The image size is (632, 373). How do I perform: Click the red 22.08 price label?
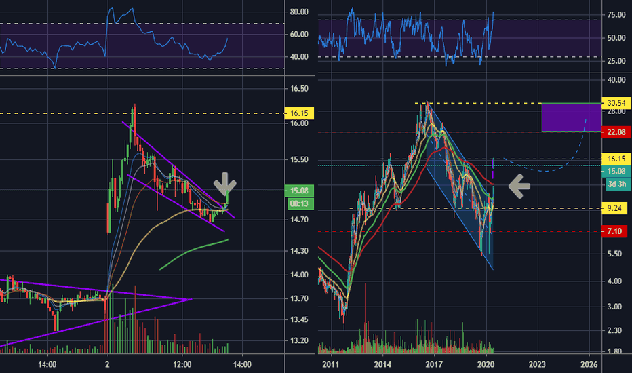[616, 132]
